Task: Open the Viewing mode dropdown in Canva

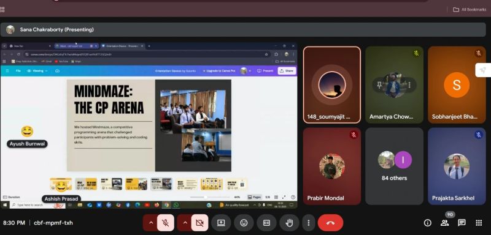Action: pos(37,71)
